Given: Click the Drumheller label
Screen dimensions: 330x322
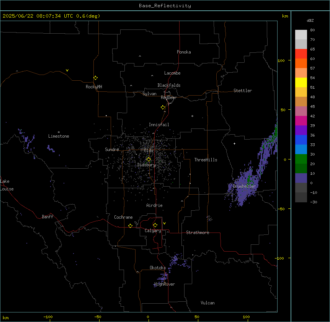Looking at the screenshot, I should (x=244, y=186).
